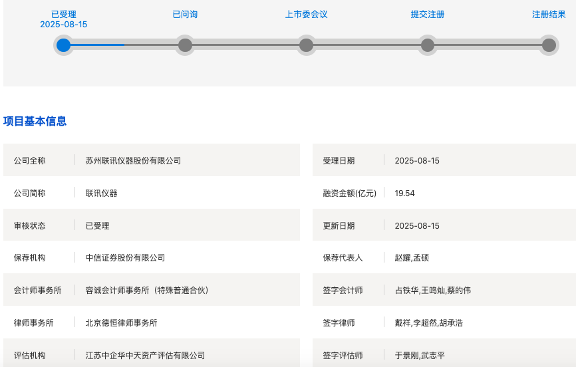Click accounting firm 容诚会计师事务所（特殊普通合伙）
This screenshot has height=367, width=576.
coord(147,291)
